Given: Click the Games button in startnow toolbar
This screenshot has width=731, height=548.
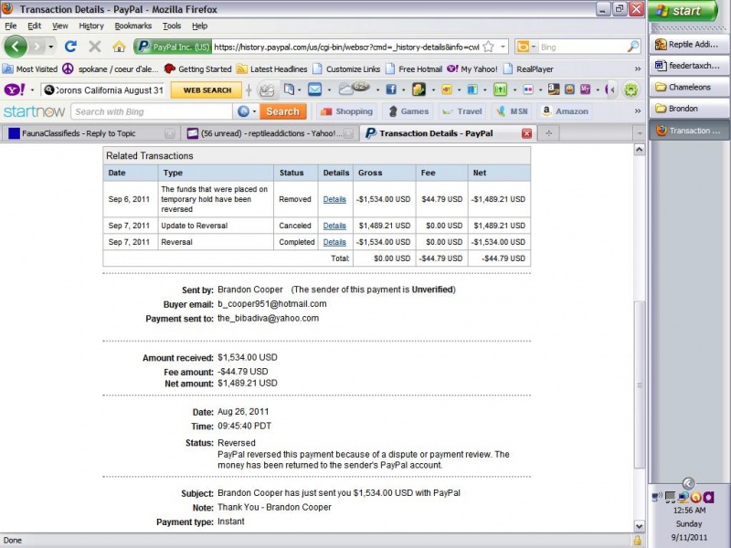Looking at the screenshot, I should coord(408,111).
